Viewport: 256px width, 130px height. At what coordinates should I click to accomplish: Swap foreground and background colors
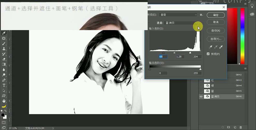(x=5, y=111)
